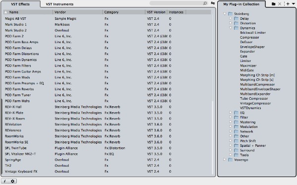Select MultibandCompressor in collection tree
The height and width of the screenshot is (185, 297).
tap(257, 84)
